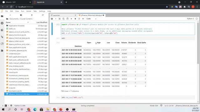Run the selected cell
Image resolution: width=200 pixels, height=112 pixels.
71,19
